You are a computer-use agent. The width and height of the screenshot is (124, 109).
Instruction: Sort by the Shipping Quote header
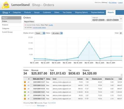(97, 79)
